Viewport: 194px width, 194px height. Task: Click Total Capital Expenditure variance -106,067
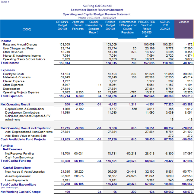pos(186,184)
